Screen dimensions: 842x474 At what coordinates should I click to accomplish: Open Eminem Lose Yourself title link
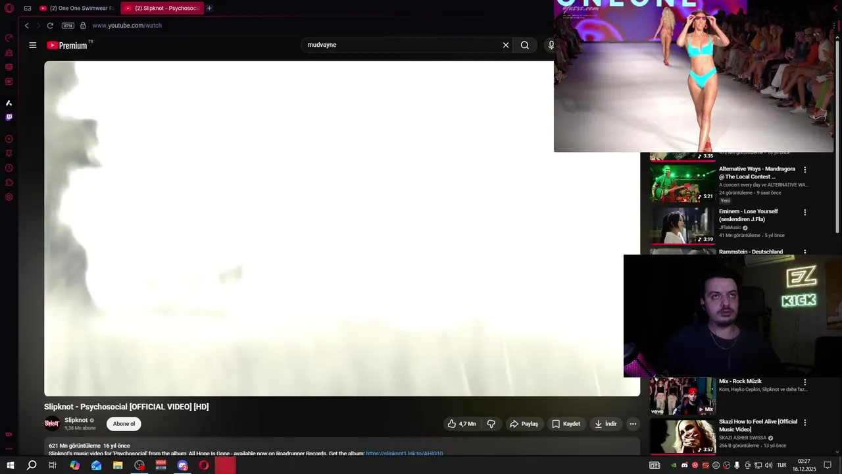click(x=749, y=215)
